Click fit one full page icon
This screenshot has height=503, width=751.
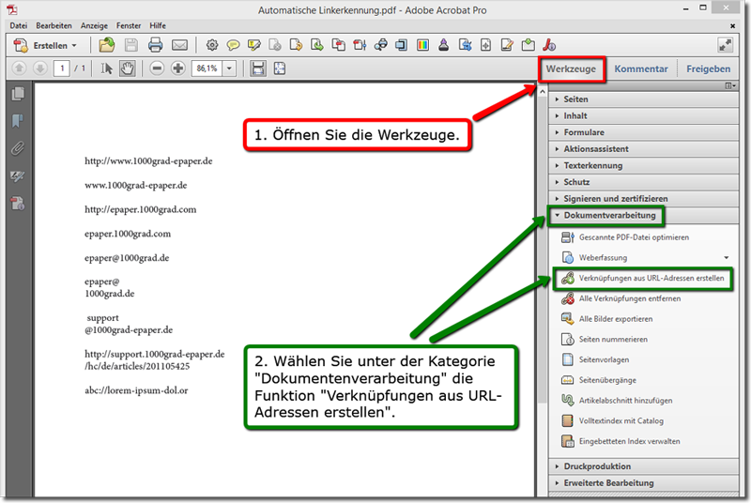279,69
